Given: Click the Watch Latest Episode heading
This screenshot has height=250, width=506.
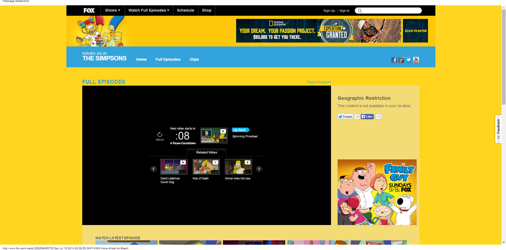Looking at the screenshot, I should (118, 238).
